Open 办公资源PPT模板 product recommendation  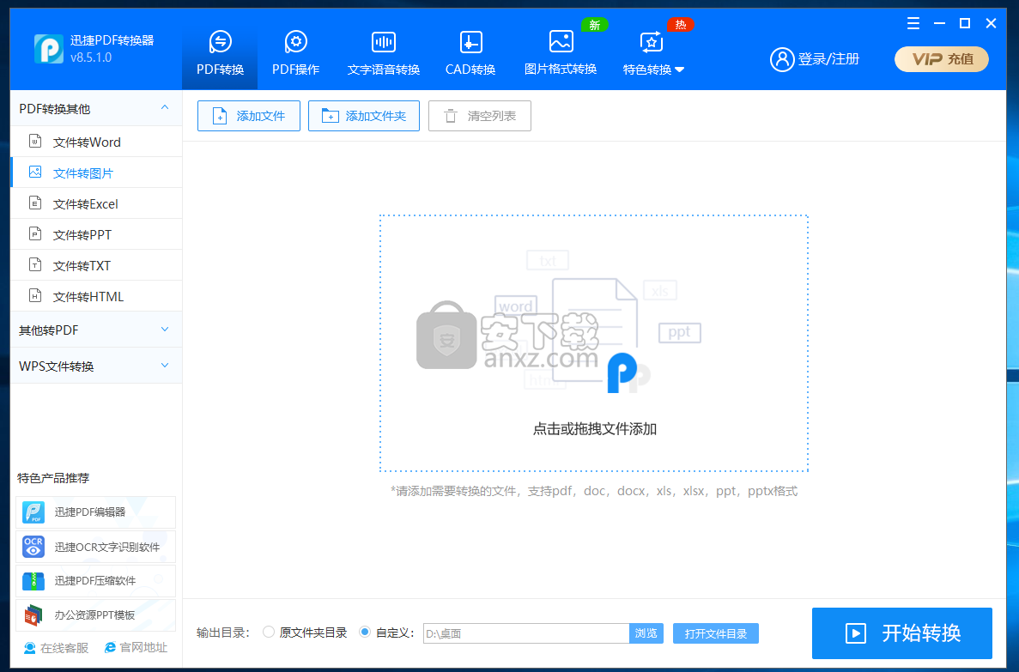click(95, 614)
